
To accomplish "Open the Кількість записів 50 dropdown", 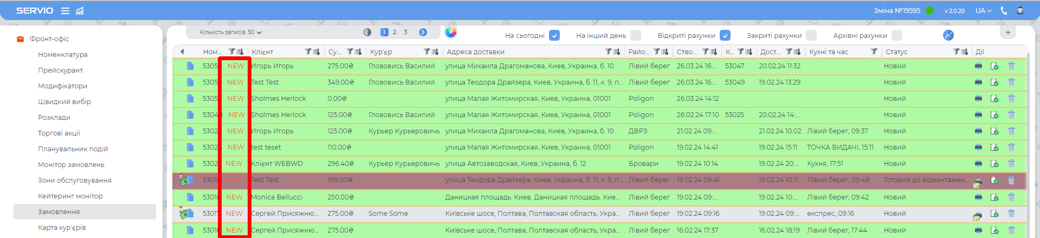I will tap(230, 33).
